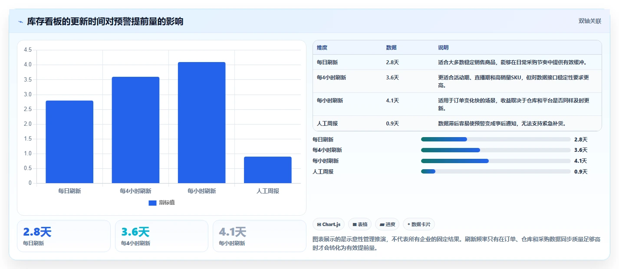This screenshot has height=269, width=619.
Task: Click the 3.6天 每4小时刷新 data card
Action: pyautogui.click(x=161, y=236)
